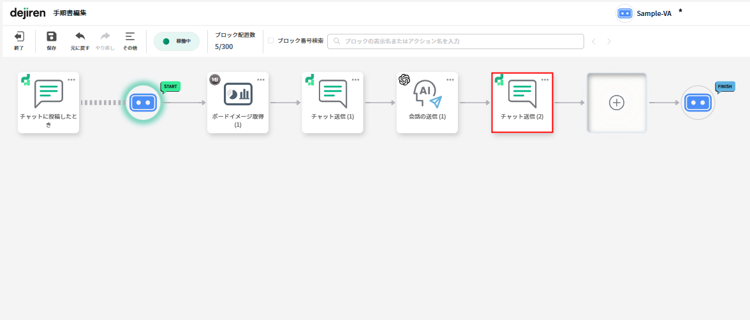Select the チャット送信 (1) block
The height and width of the screenshot is (320, 750).
click(x=332, y=102)
